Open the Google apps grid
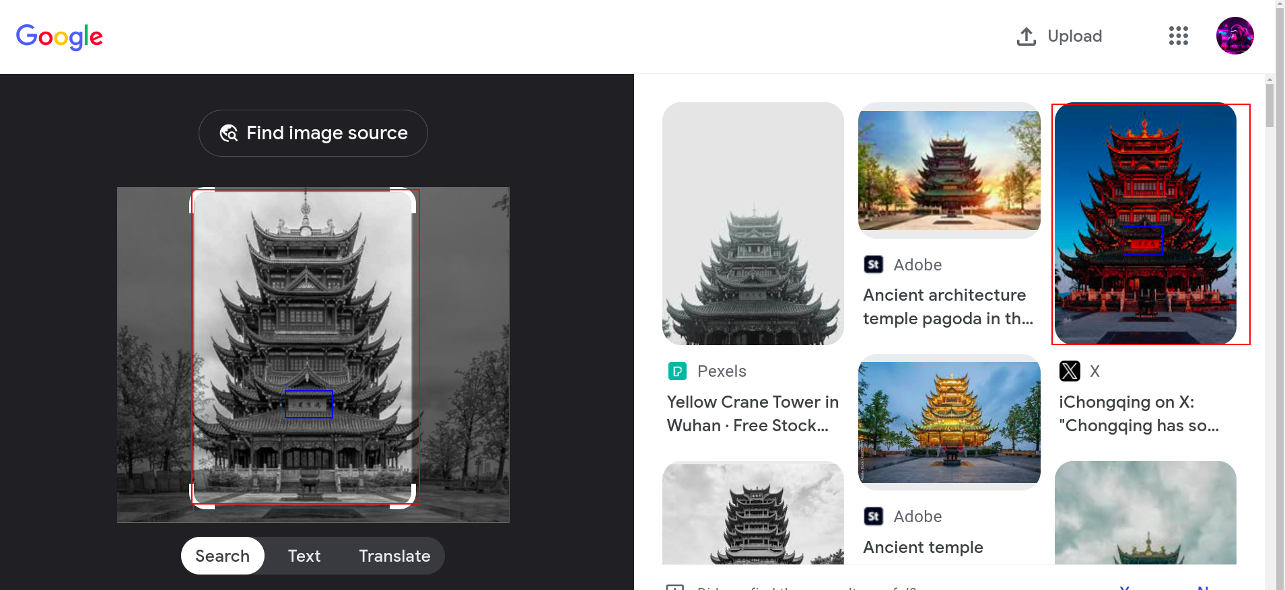The width and height of the screenshot is (1285, 590). point(1178,36)
